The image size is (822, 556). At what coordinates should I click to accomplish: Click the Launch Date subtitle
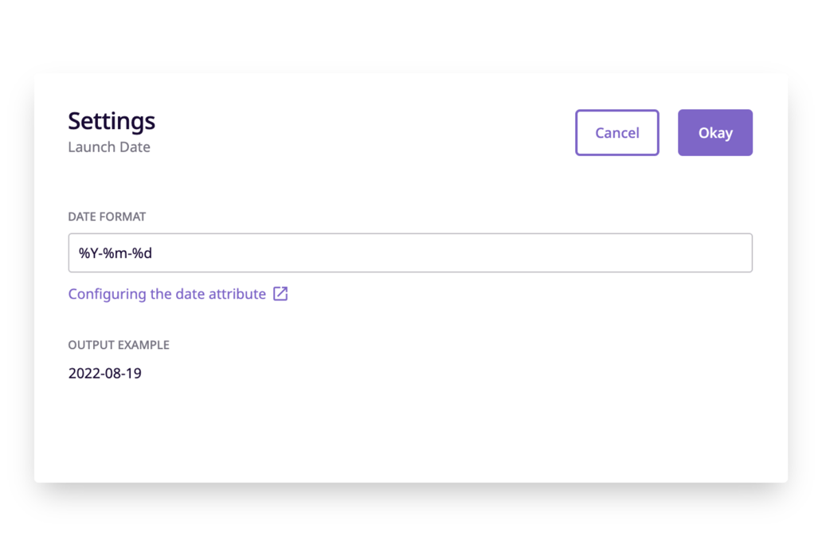pyautogui.click(x=109, y=147)
